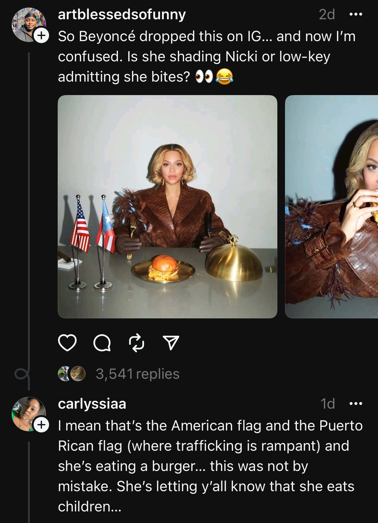378x523 pixels.
Task: Follow carlyssiaa via the plus badge
Action: (x=41, y=425)
